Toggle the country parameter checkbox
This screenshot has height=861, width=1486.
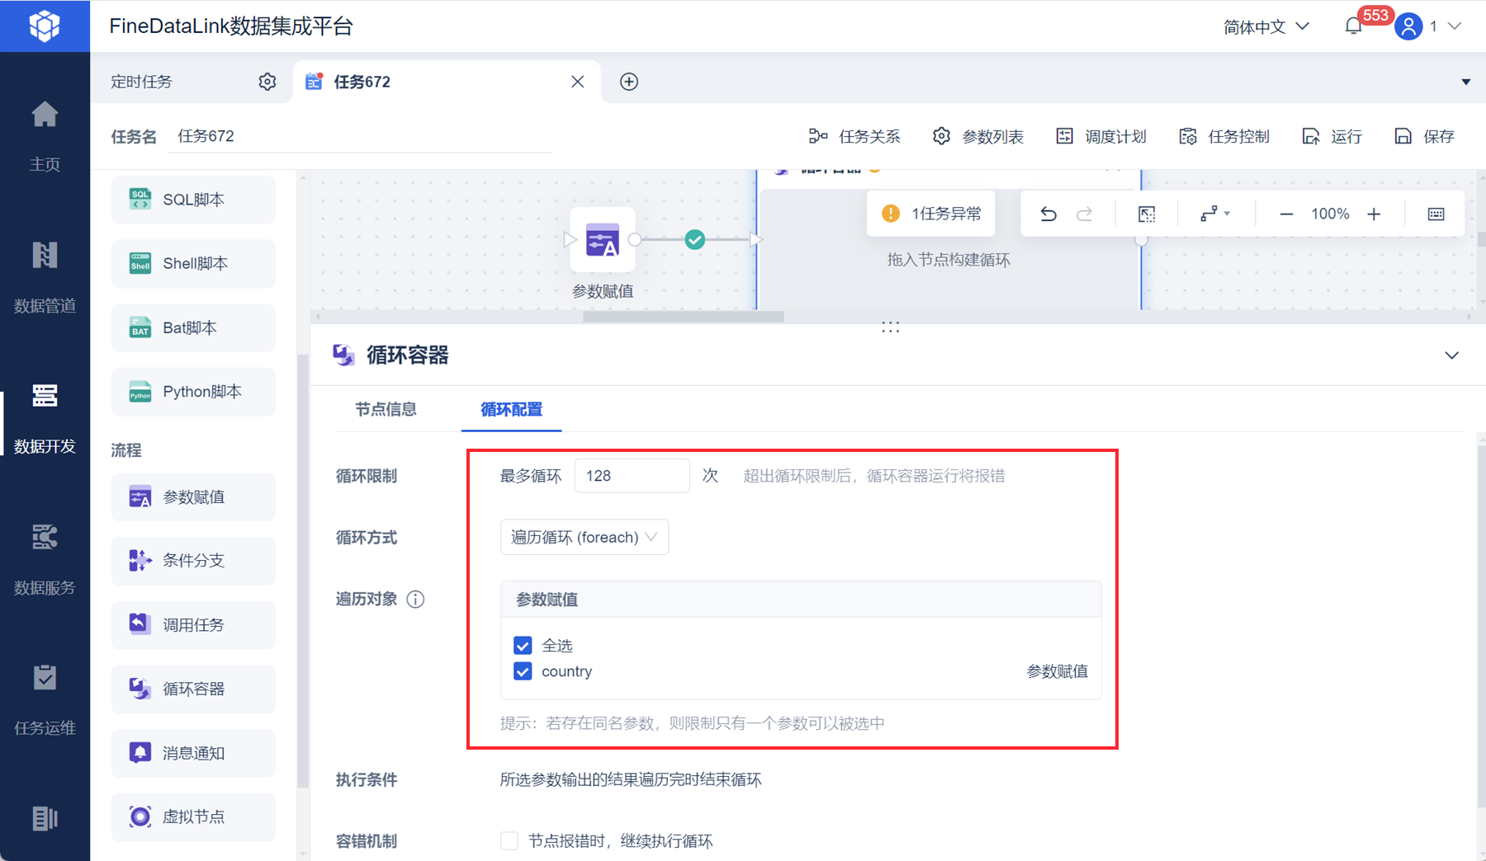click(x=523, y=671)
